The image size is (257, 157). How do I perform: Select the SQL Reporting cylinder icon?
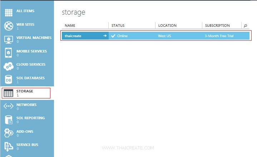click(9, 120)
